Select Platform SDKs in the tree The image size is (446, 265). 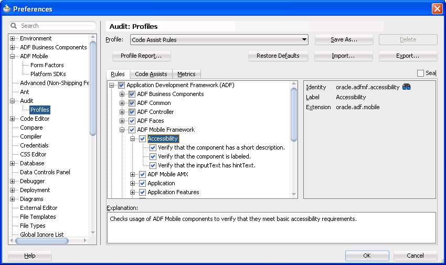pyautogui.click(x=48, y=74)
